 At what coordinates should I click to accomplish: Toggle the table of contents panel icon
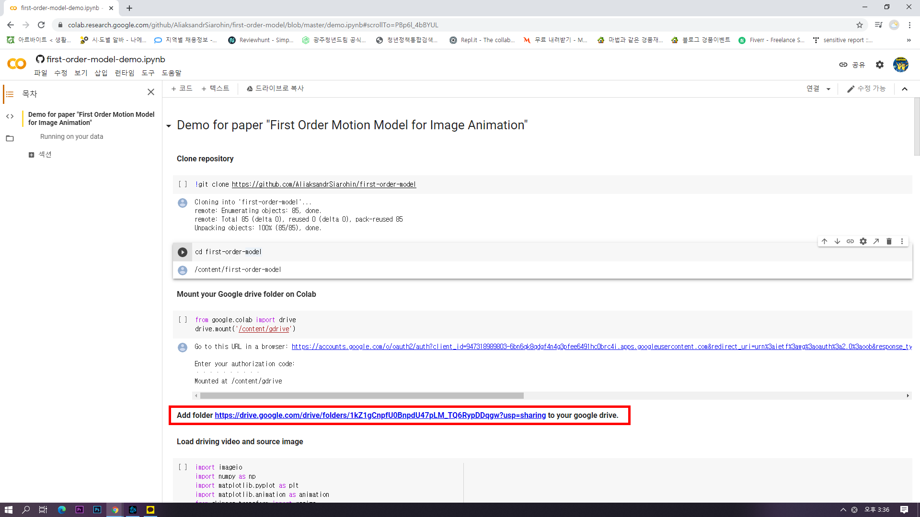pos(10,94)
